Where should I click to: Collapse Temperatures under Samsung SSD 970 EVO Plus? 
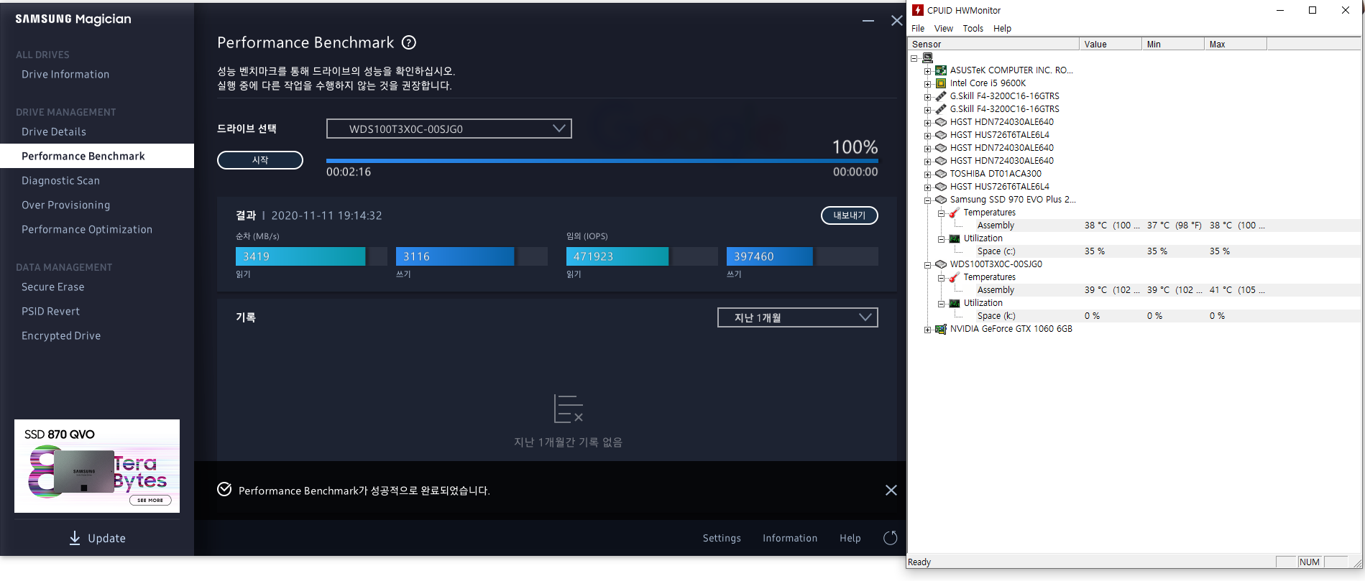(940, 213)
